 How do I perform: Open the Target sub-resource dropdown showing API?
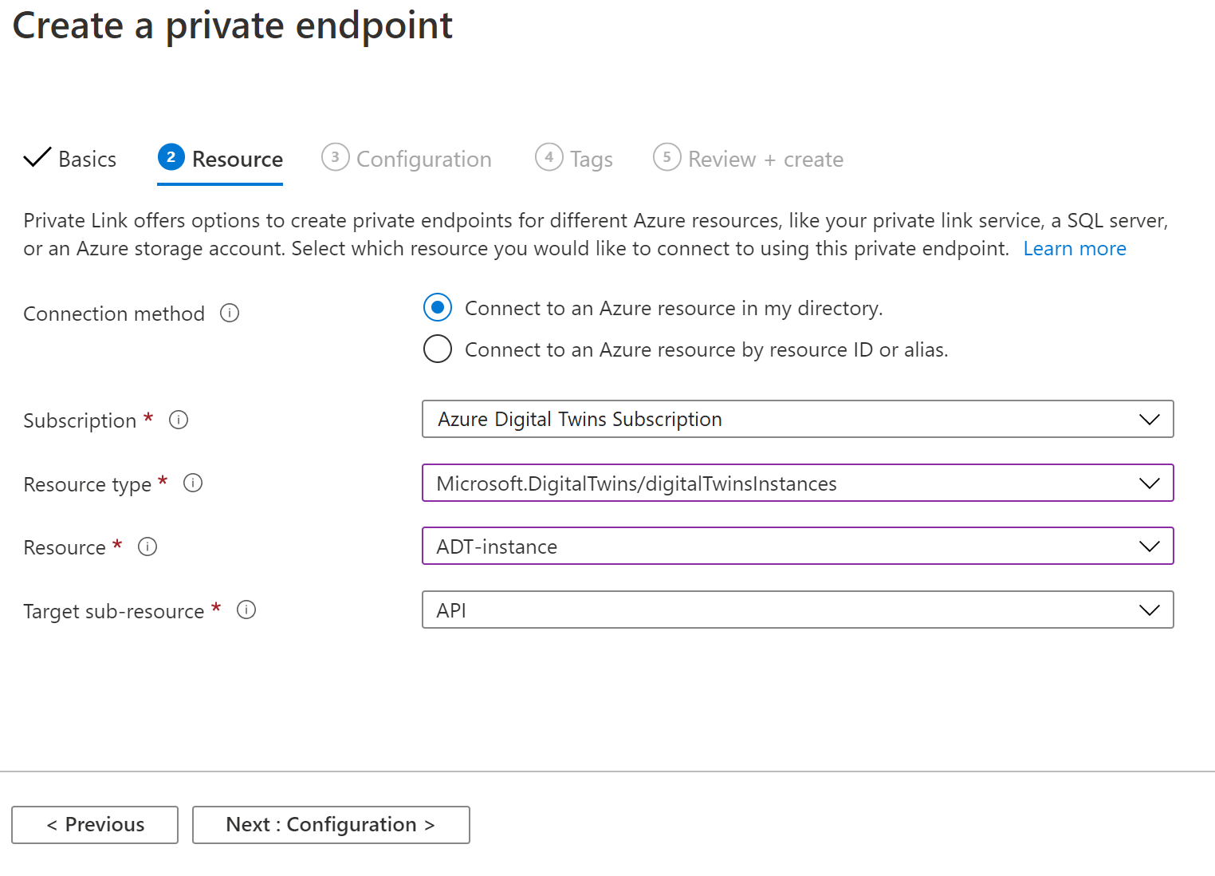coord(798,610)
